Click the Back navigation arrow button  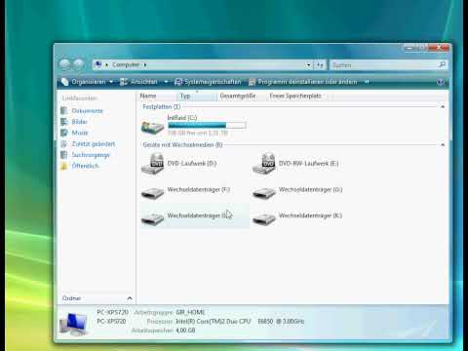65,64
